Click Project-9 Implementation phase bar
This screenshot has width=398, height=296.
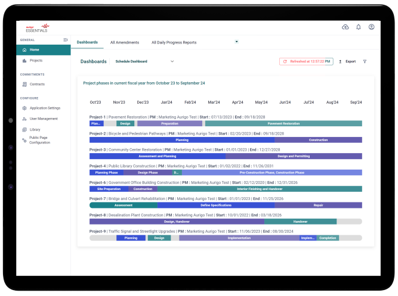pos(239,238)
